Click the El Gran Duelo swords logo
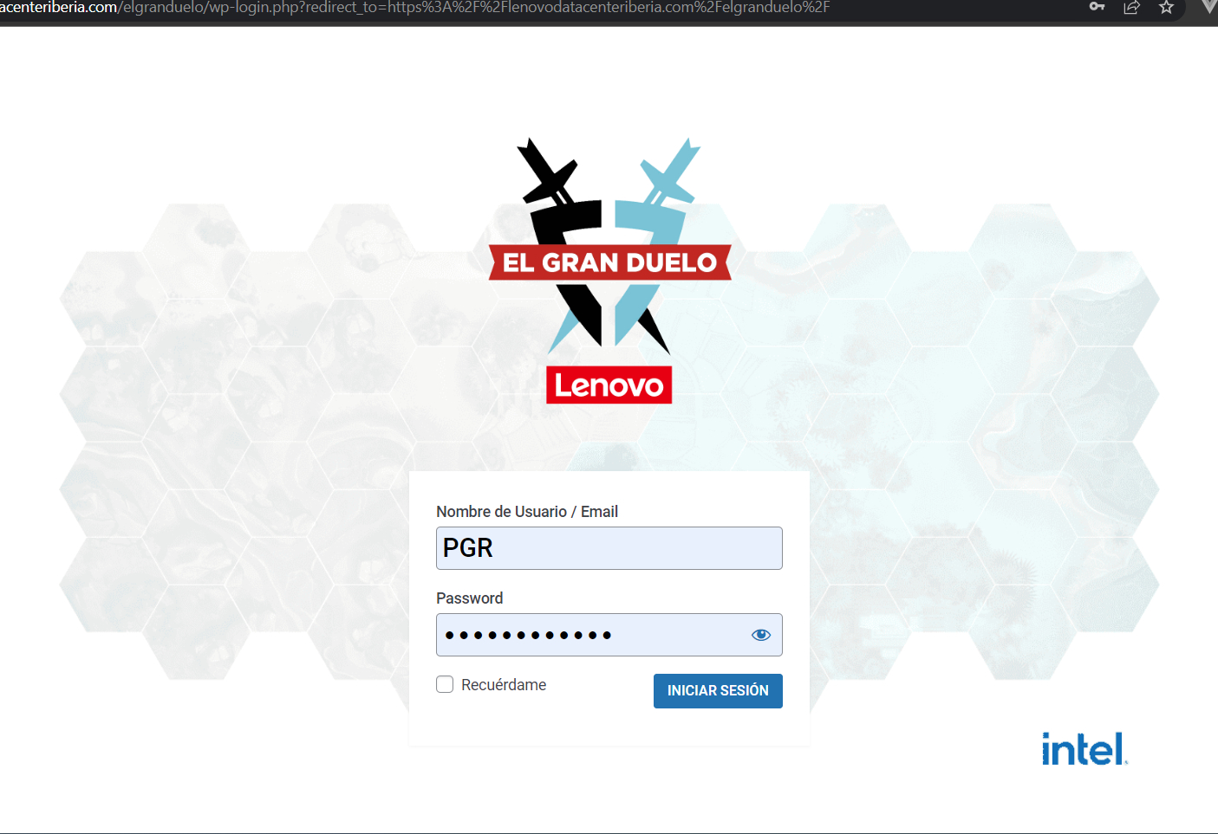Viewport: 1218px width, 834px height. (x=609, y=246)
